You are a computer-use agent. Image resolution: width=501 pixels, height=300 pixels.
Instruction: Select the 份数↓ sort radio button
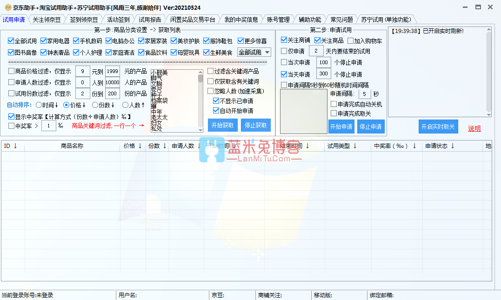point(95,105)
